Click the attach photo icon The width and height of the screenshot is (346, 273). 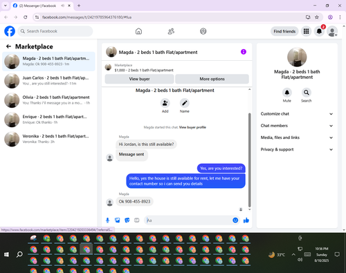point(118,220)
